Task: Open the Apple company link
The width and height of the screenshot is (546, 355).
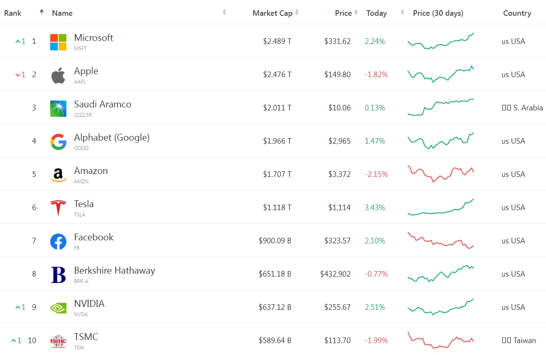Action: 86,71
